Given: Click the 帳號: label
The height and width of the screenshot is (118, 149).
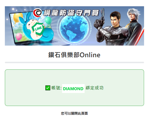Looking at the screenshot, I should pos(56,88).
